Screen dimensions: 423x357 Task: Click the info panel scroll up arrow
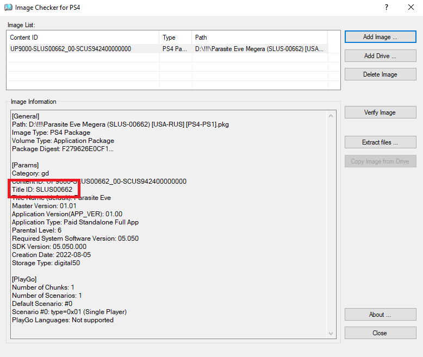click(x=331, y=116)
